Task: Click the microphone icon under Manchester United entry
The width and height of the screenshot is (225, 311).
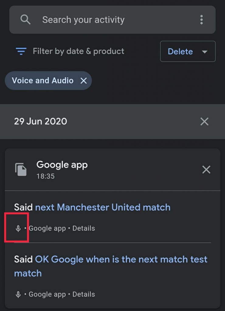Action: 18,228
